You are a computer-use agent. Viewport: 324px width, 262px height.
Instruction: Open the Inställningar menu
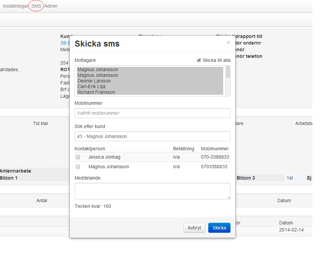tap(15, 6)
